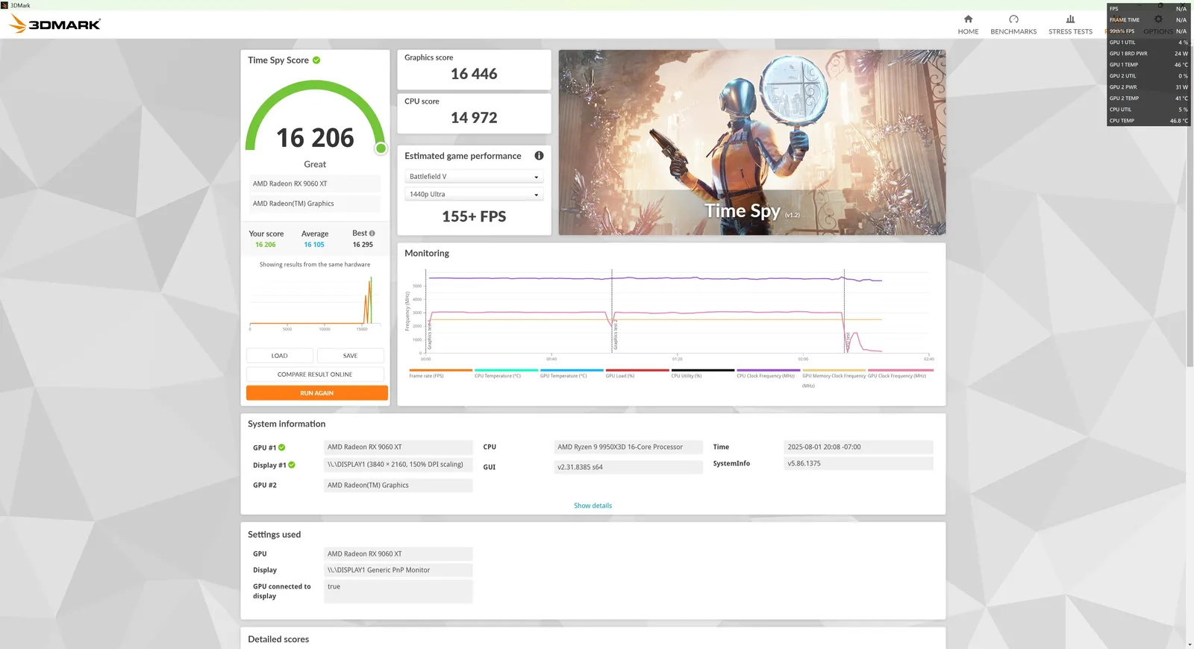
Task: Click the Stress Tests bar chart icon
Action: tap(1070, 19)
